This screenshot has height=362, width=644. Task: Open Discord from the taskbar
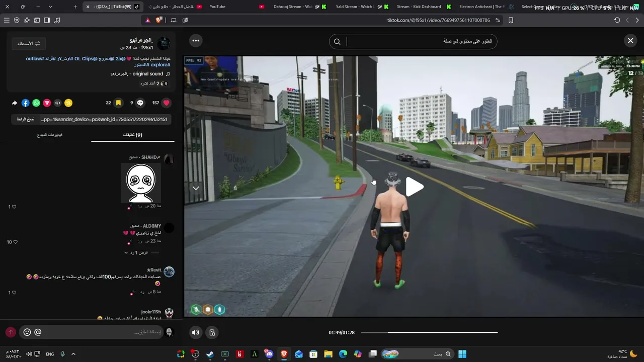(x=269, y=354)
